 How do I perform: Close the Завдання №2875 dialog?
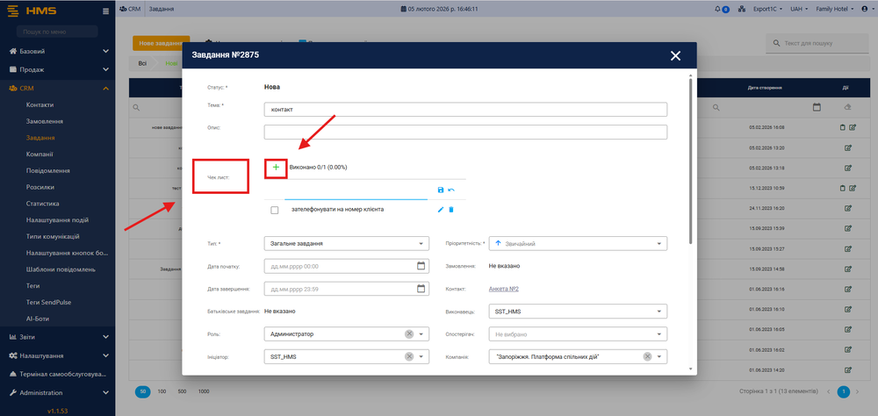click(675, 55)
